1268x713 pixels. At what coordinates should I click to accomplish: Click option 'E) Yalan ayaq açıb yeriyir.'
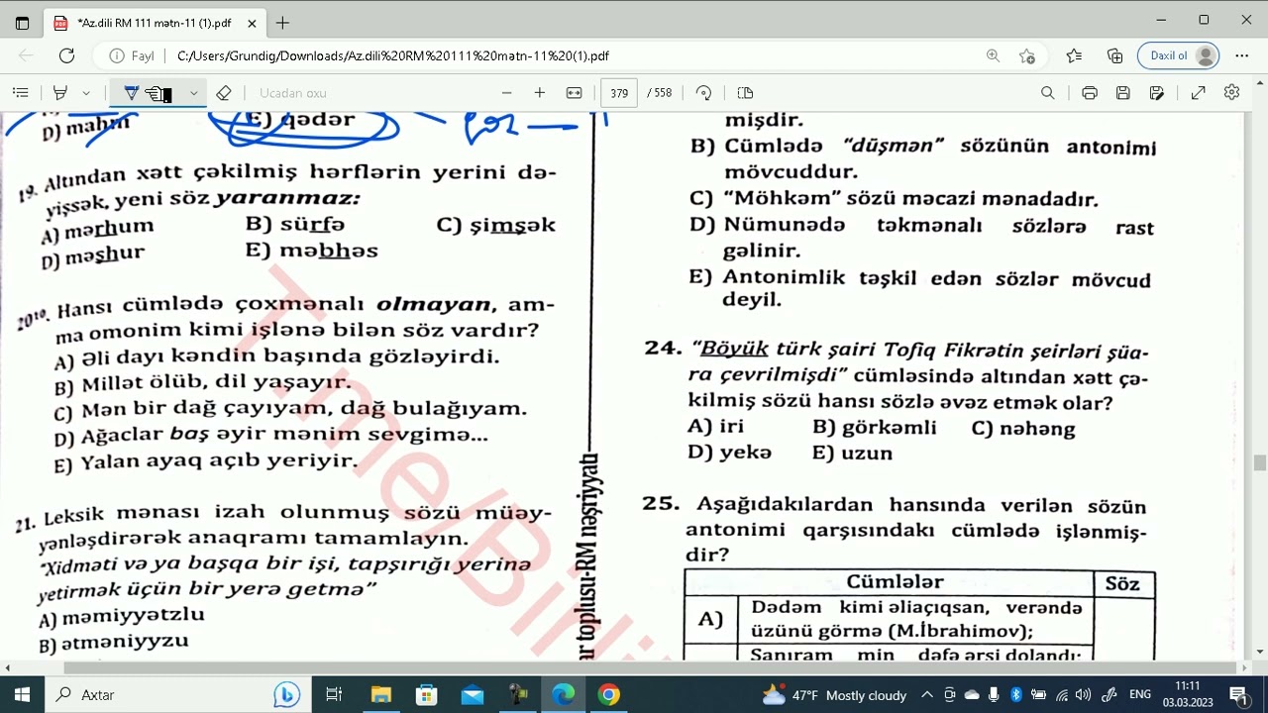click(206, 462)
